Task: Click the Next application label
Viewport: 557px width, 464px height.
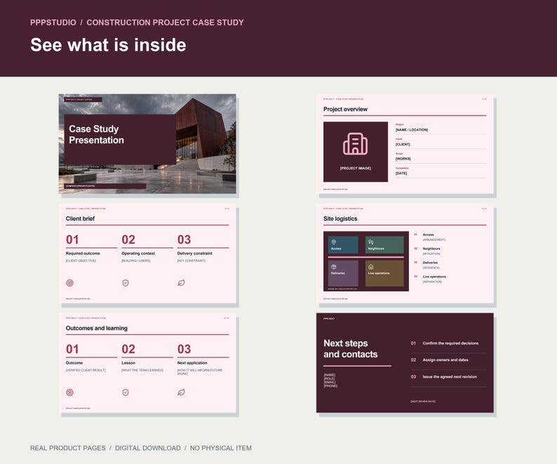Action: point(192,363)
